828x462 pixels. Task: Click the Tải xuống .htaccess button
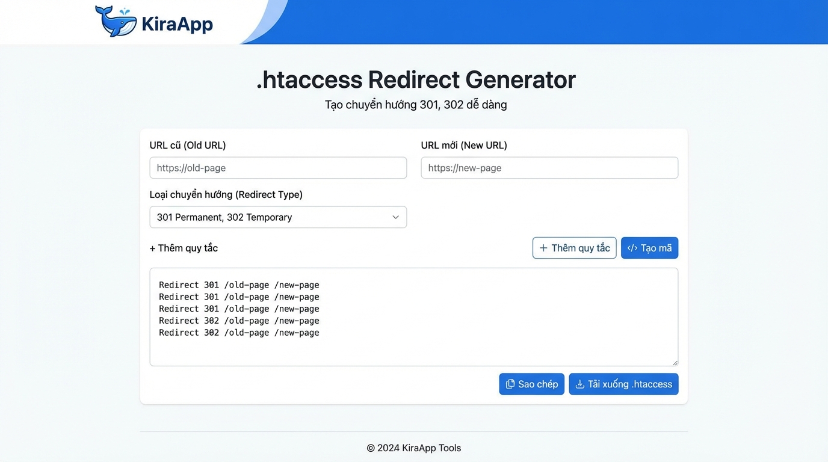[x=623, y=383]
